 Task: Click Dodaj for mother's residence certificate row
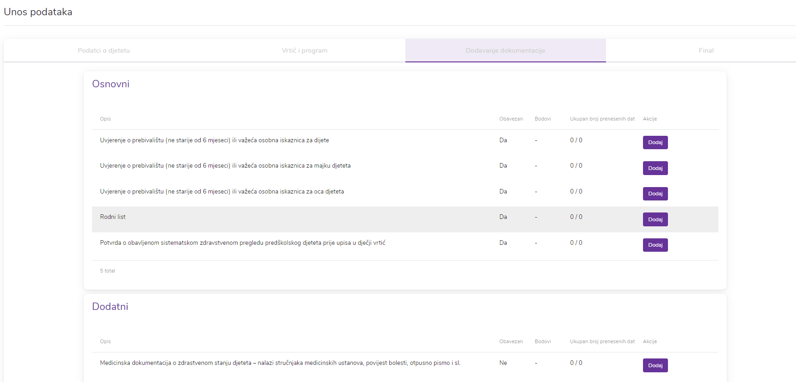(655, 168)
